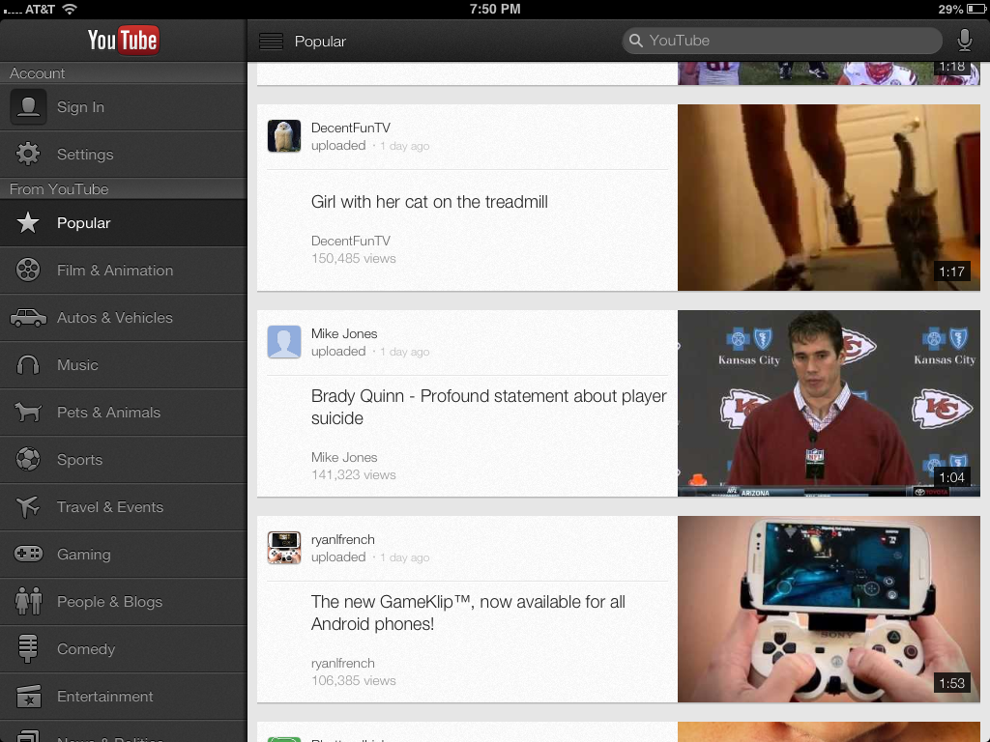
Task: Tap the Popular star icon
Action: [x=28, y=223]
